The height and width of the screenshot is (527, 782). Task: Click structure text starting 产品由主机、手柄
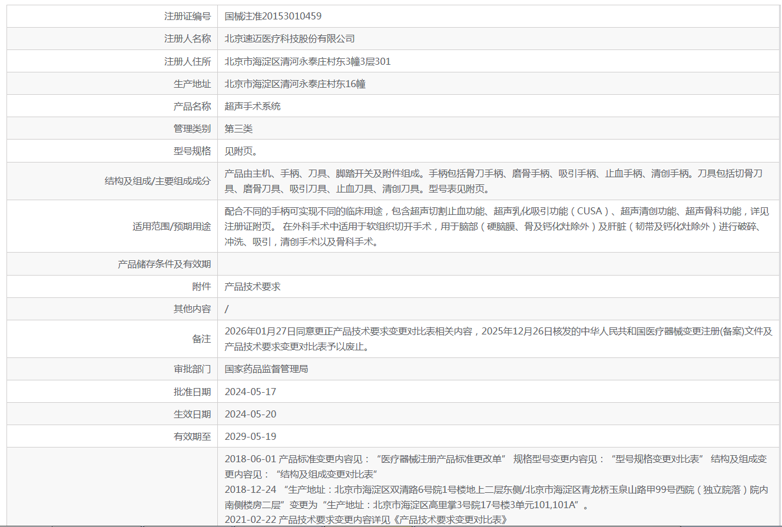tap(494, 181)
